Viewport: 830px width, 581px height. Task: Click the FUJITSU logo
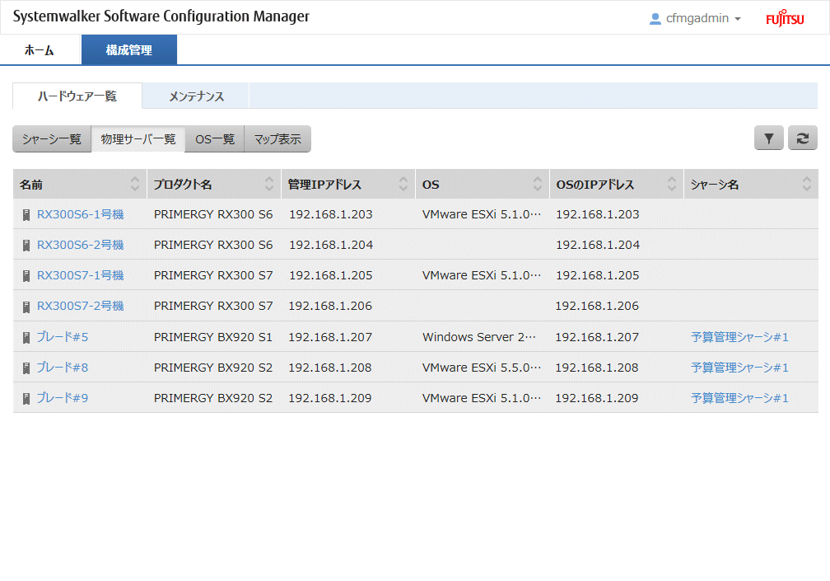click(x=785, y=18)
